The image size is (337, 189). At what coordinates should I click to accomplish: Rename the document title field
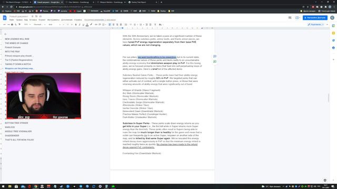click(19, 16)
